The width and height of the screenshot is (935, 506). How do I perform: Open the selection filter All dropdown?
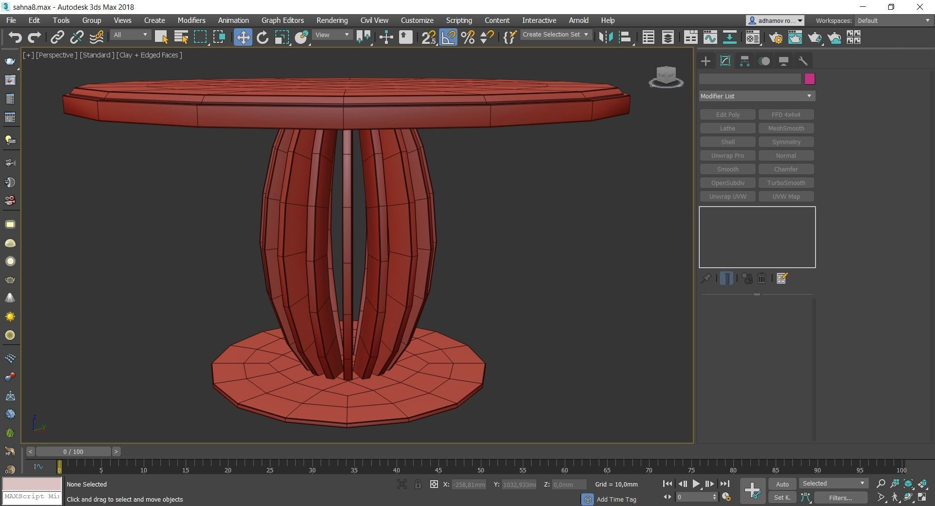130,35
